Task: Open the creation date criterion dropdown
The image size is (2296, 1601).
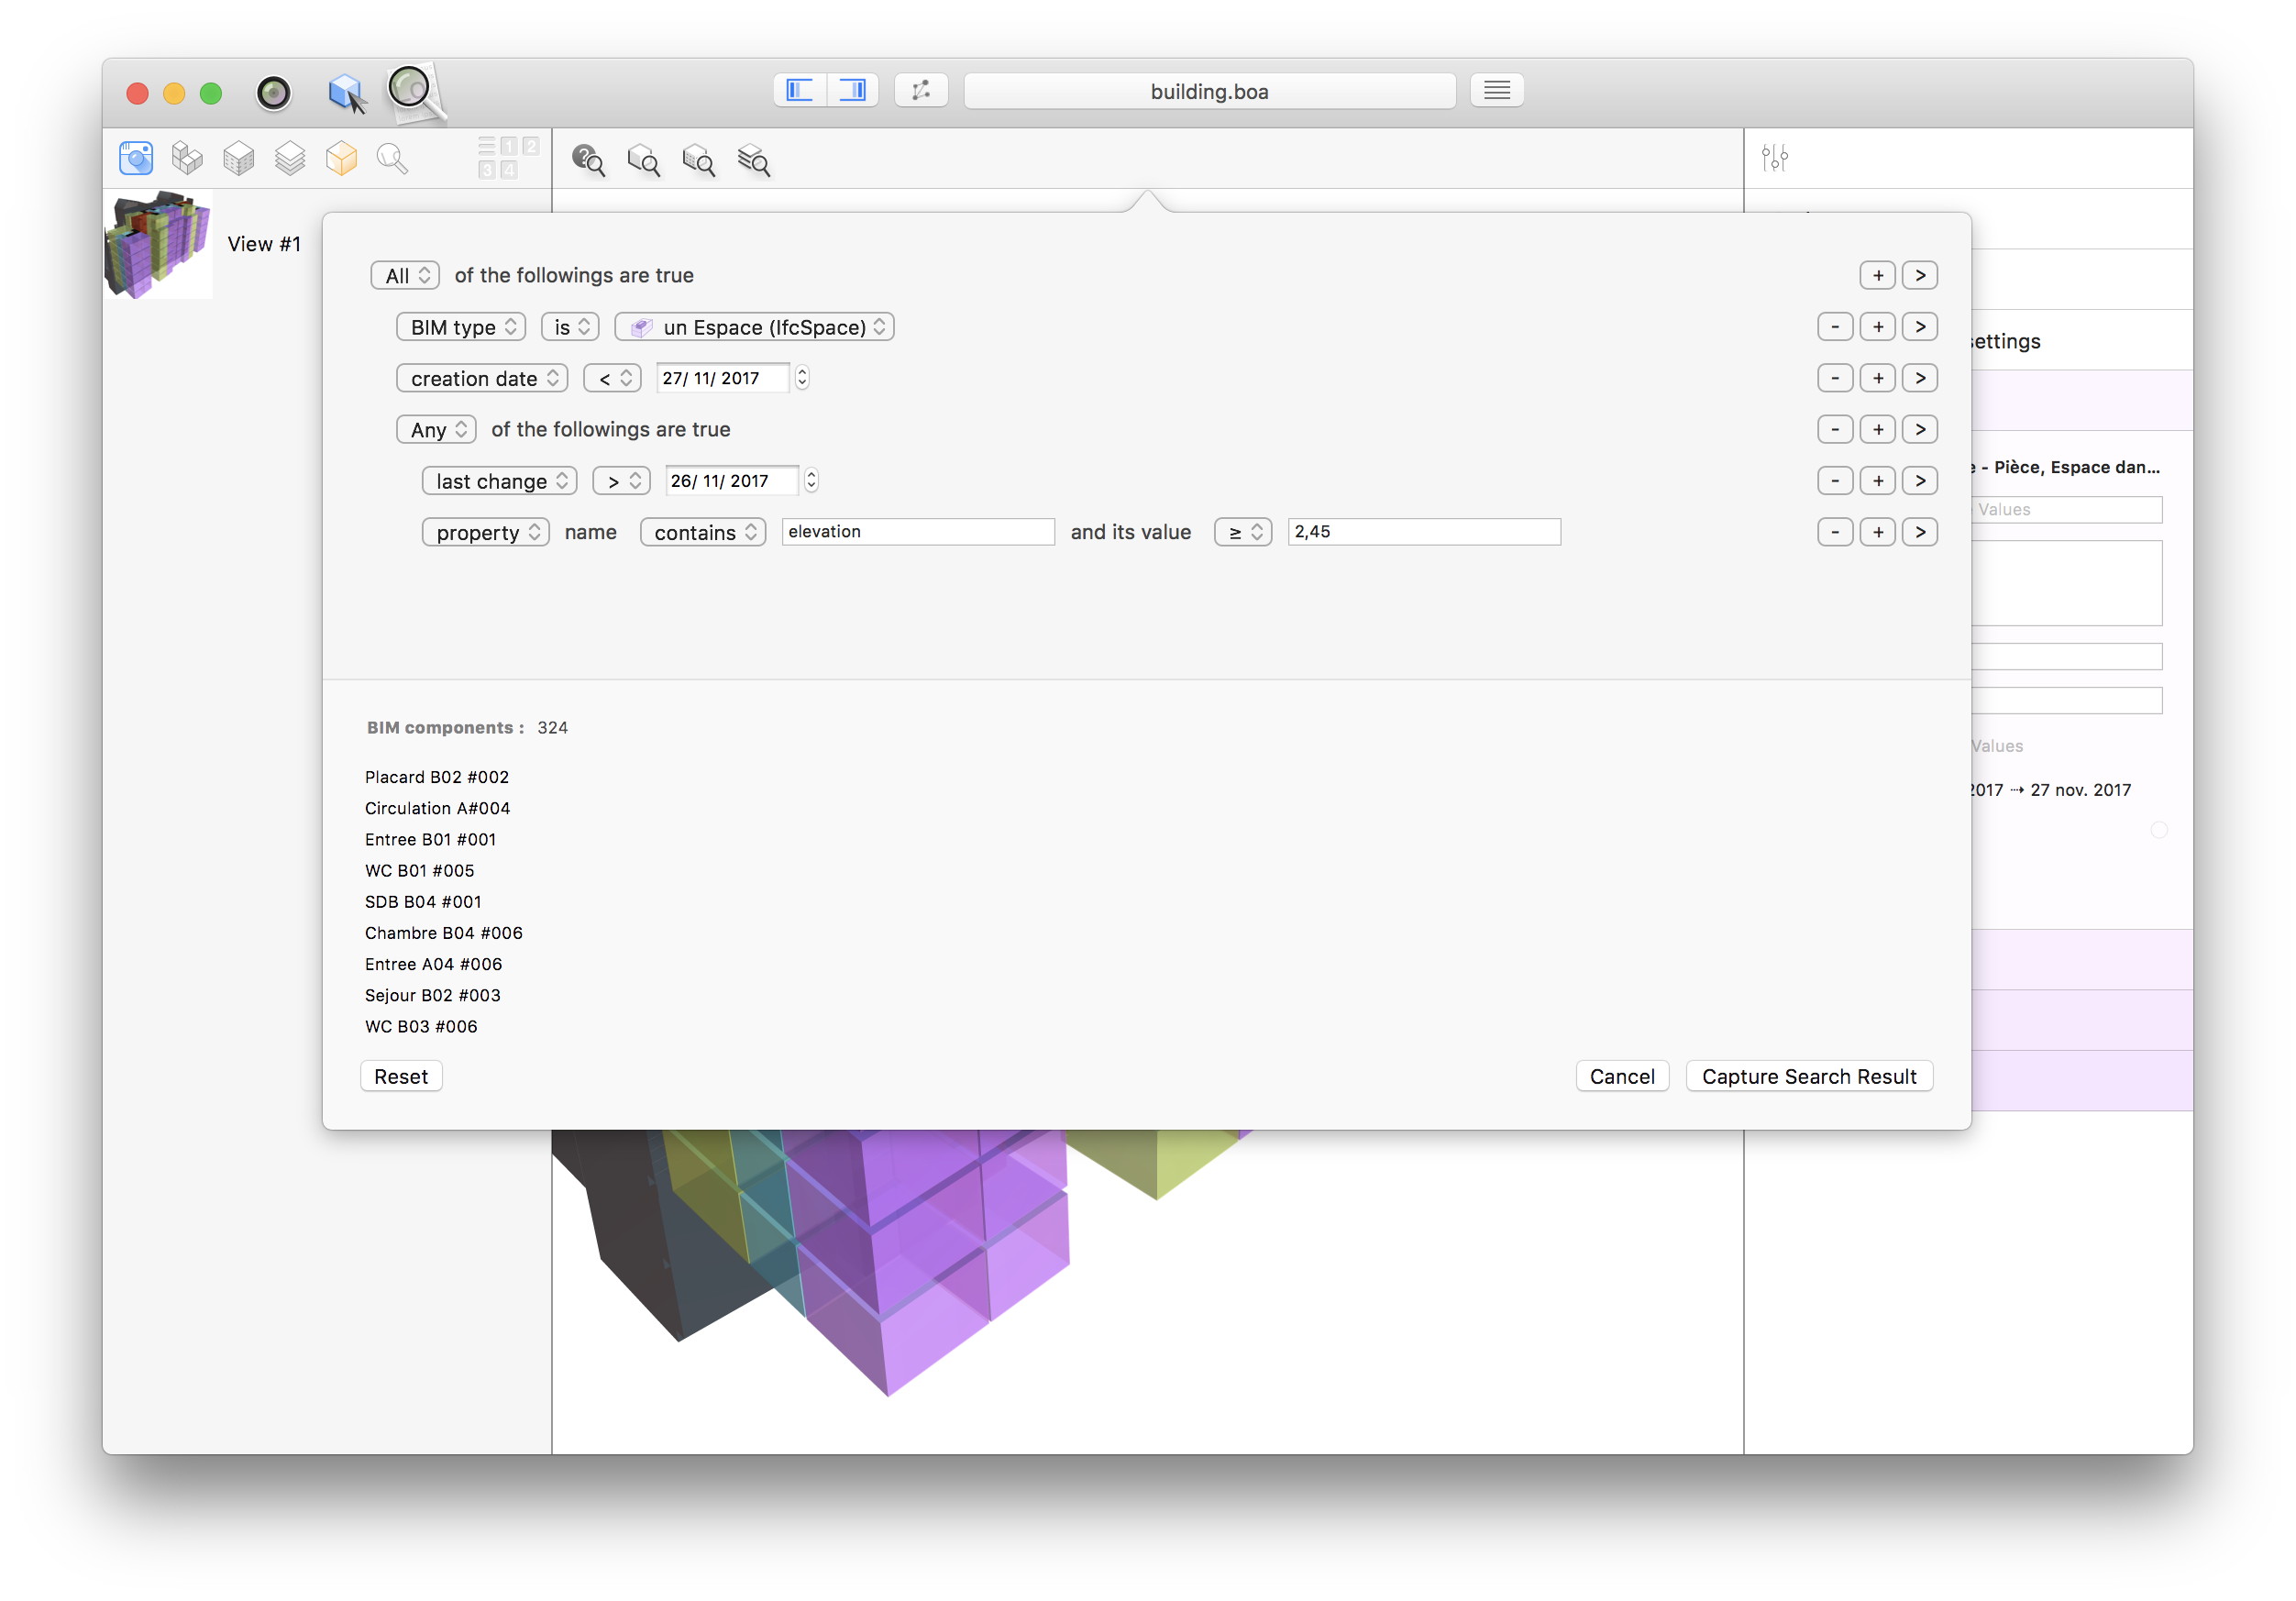Action: point(482,378)
